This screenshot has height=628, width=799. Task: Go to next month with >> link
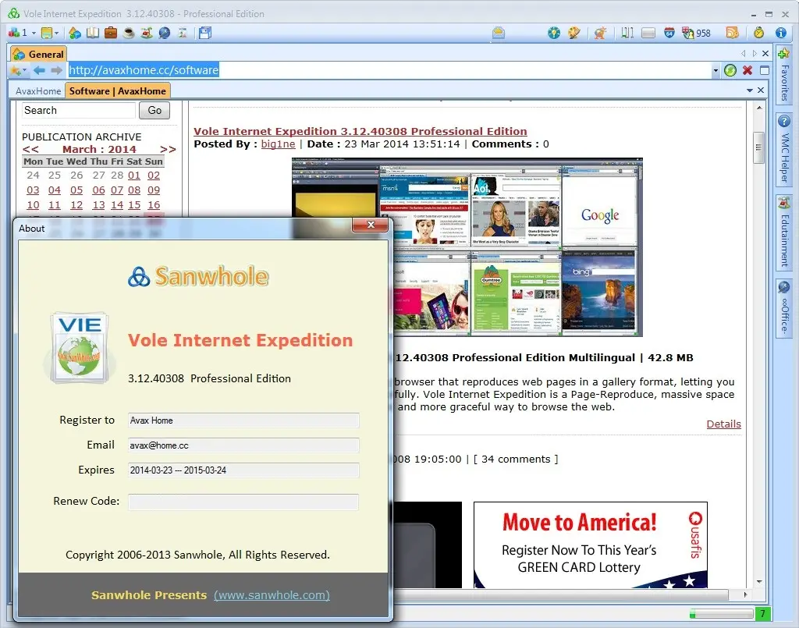coord(168,150)
